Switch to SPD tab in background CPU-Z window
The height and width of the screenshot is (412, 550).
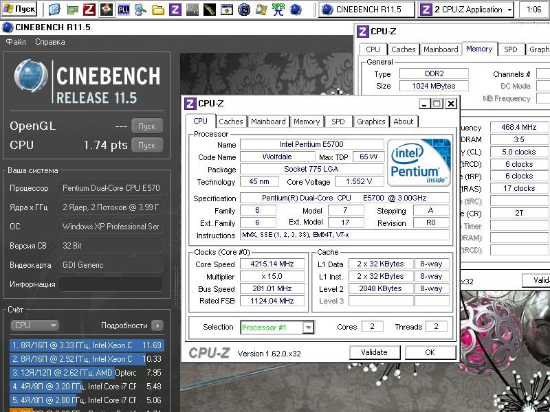pos(511,49)
